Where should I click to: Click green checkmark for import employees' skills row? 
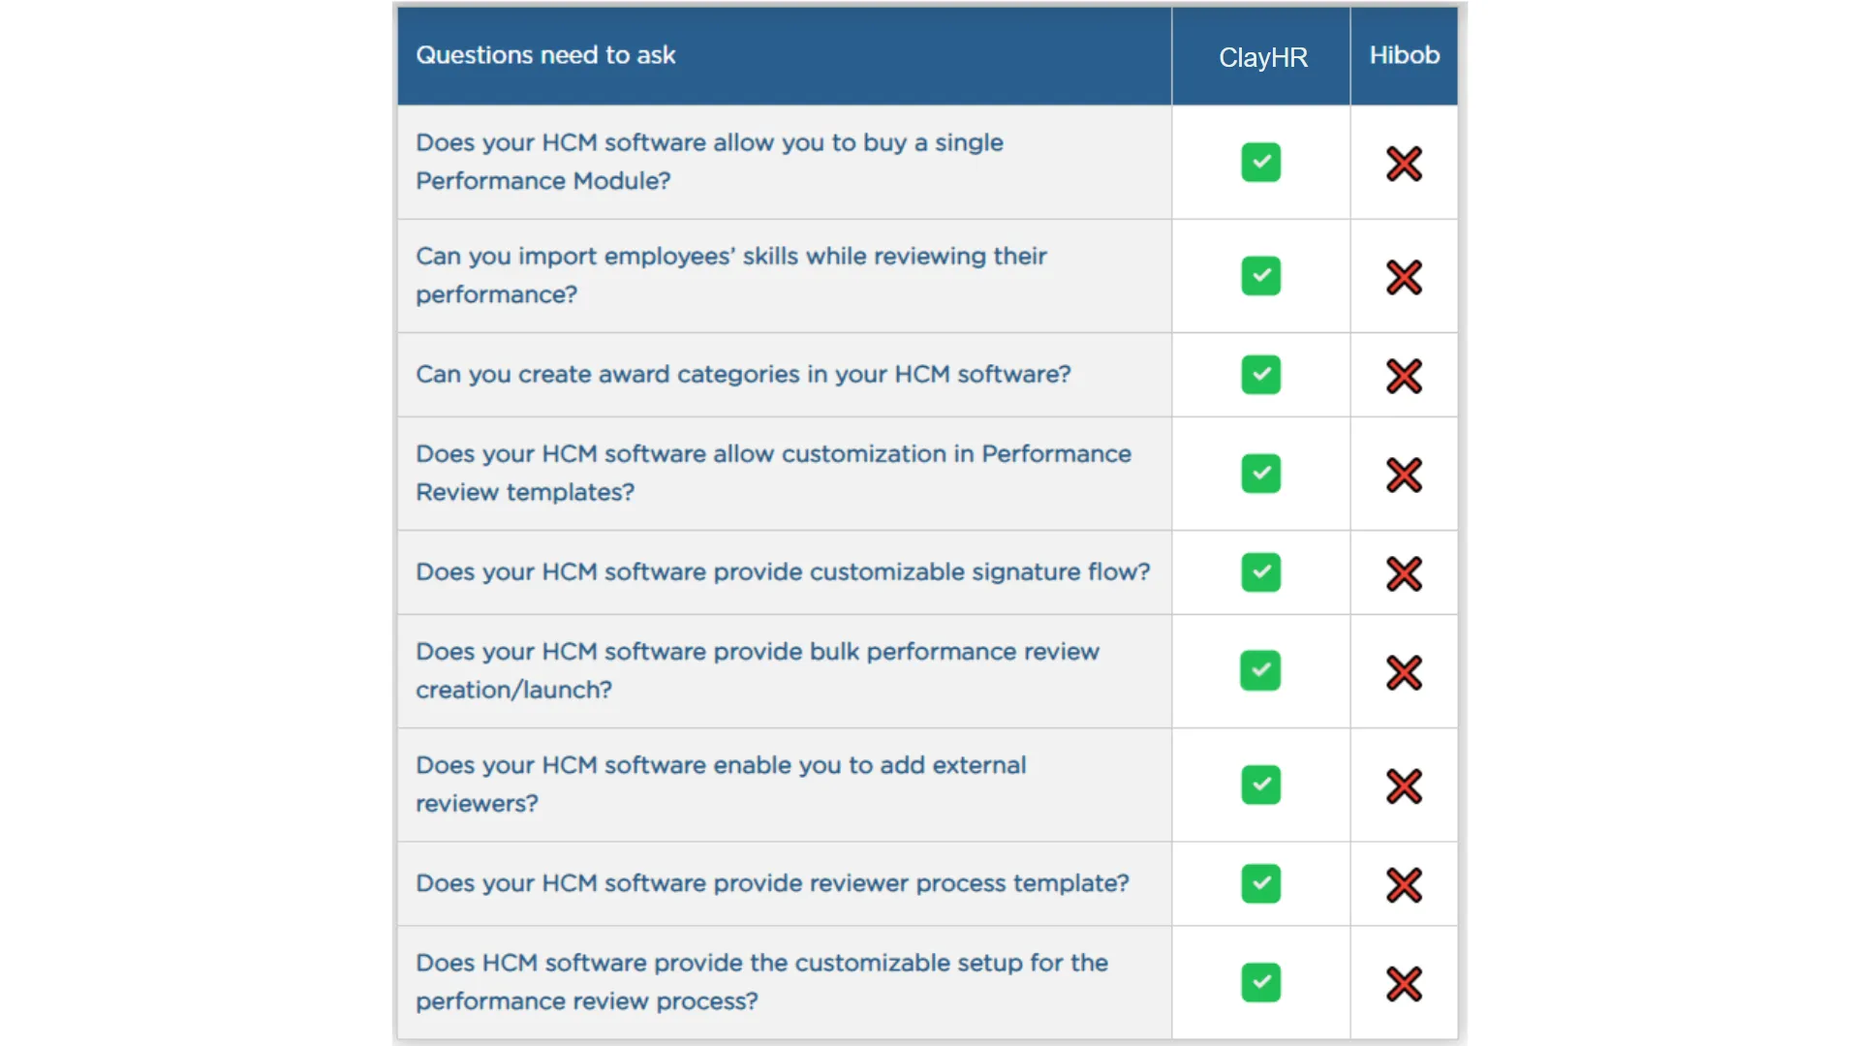pyautogui.click(x=1260, y=276)
